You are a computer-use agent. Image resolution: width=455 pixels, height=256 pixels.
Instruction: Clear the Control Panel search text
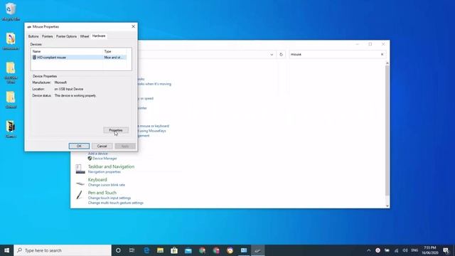(382, 54)
